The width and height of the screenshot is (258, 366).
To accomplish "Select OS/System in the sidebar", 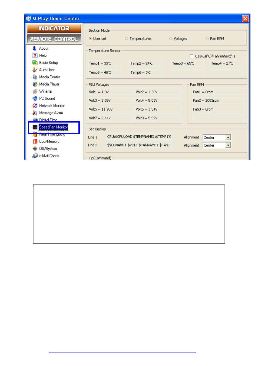I will pos(48,149).
